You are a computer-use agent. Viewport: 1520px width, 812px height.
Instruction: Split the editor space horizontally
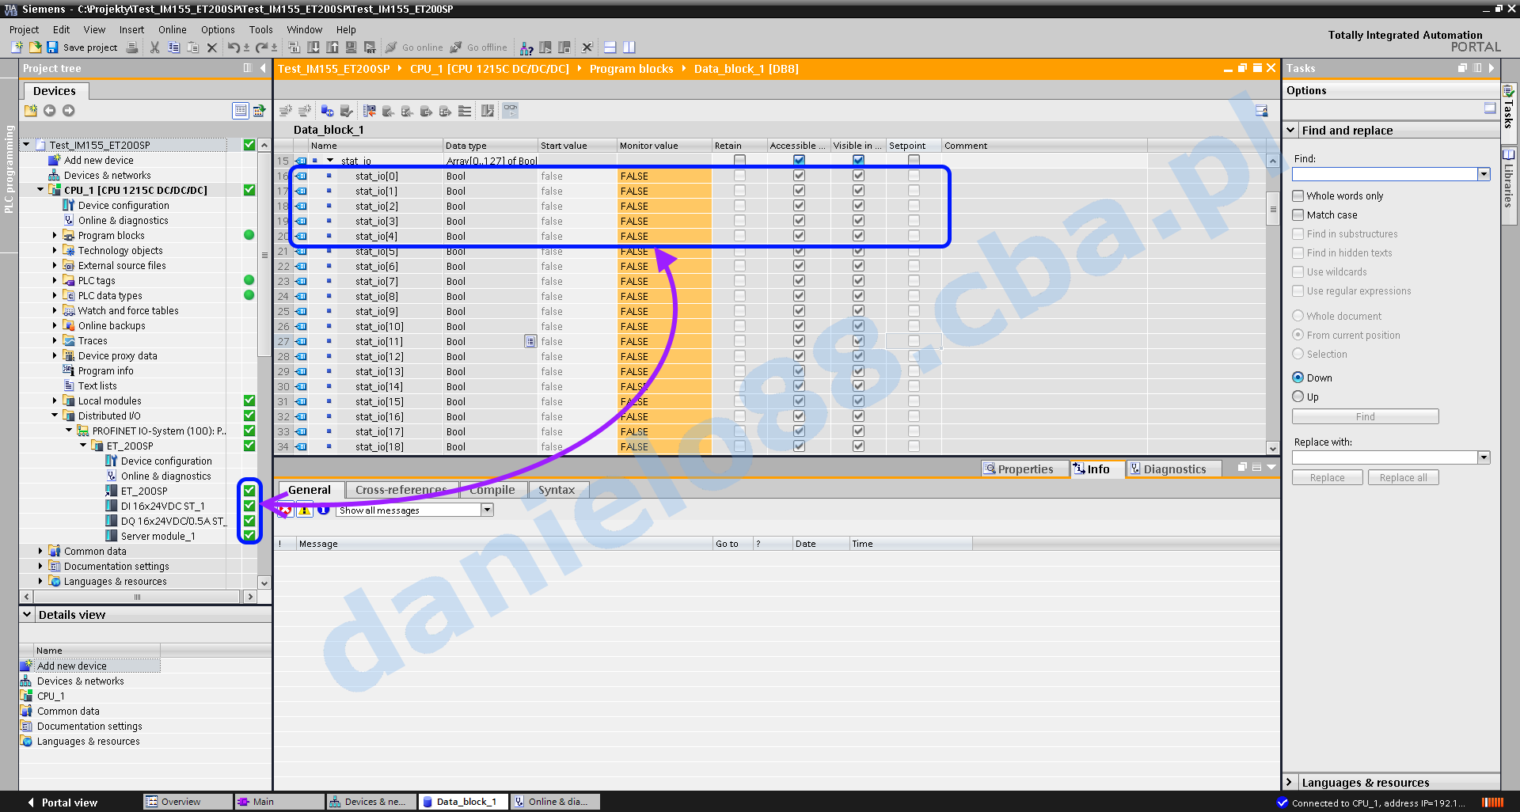point(610,47)
